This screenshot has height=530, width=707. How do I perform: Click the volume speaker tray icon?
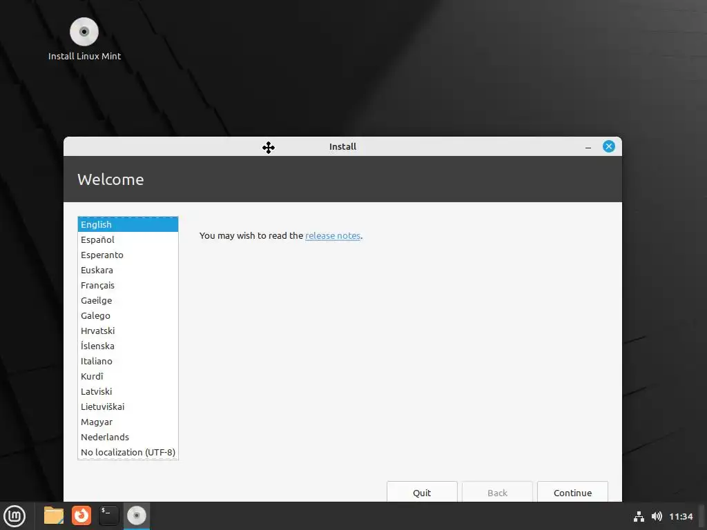tap(657, 516)
